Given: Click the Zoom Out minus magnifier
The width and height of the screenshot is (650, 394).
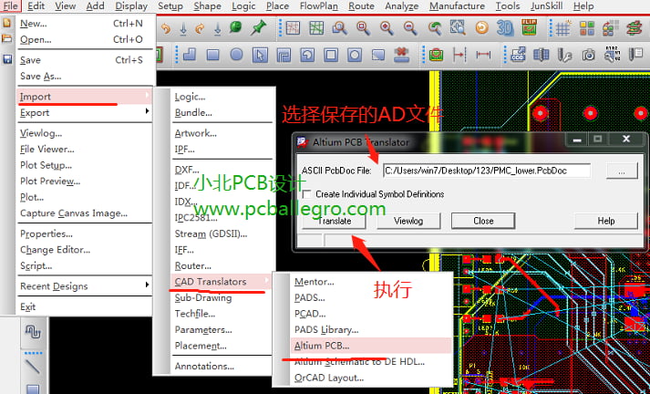Looking at the screenshot, I should (x=410, y=28).
